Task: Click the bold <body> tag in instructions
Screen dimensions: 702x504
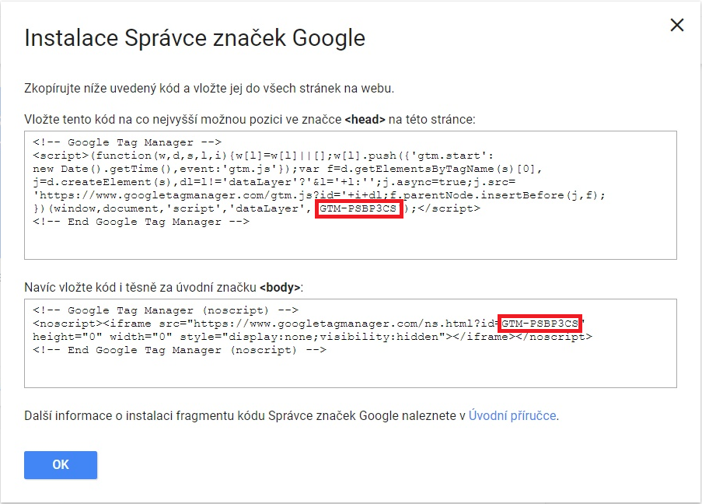Action: point(279,287)
